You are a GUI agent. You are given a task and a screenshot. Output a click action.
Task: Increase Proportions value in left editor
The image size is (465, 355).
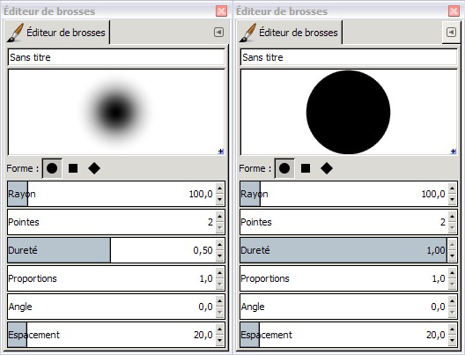click(219, 272)
